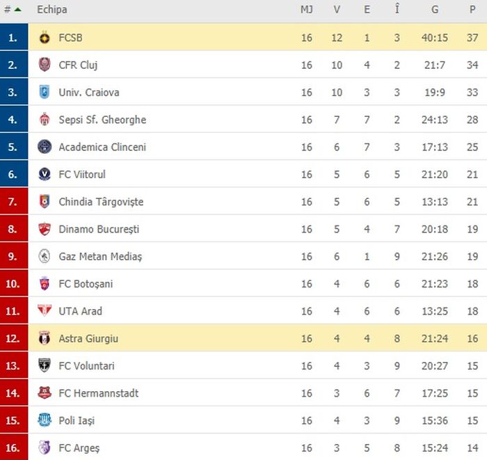Click the FCSB club crest icon
The width and height of the screenshot is (487, 460).
point(45,38)
